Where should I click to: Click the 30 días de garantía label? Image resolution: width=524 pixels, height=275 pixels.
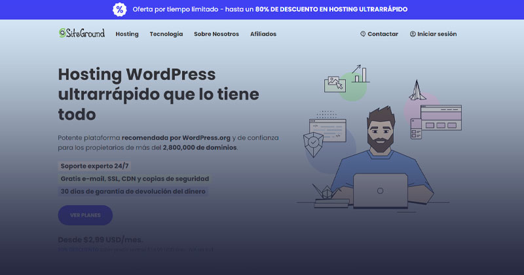pos(133,191)
